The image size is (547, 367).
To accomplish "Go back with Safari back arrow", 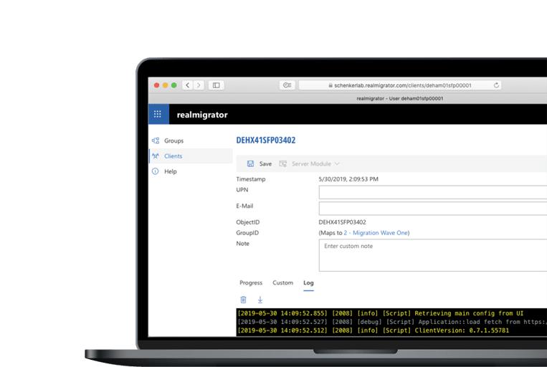I will [x=188, y=85].
